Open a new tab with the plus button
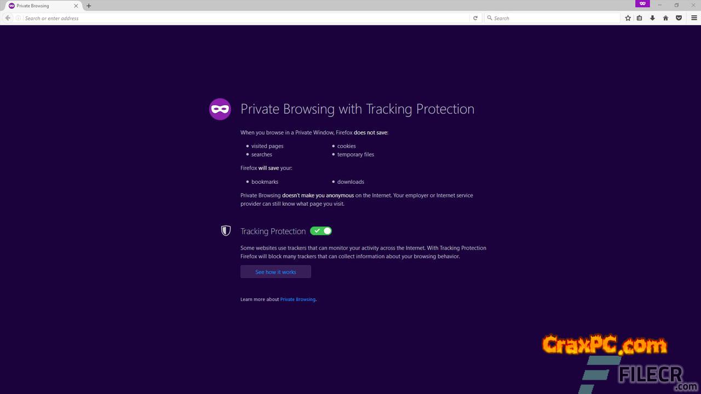The image size is (701, 394). click(x=89, y=6)
